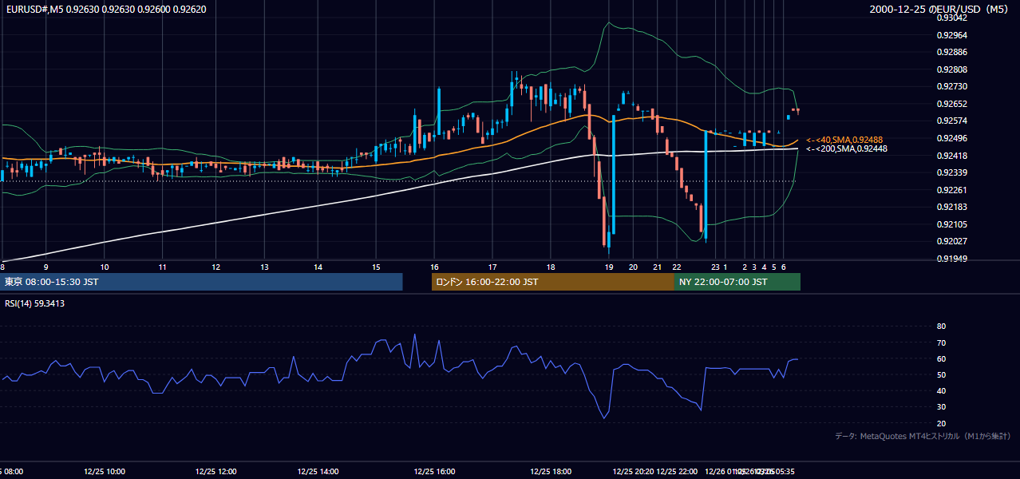Viewport: 1020px width, 479px height.
Task: Click the RSI scale value 60
Action: (941, 358)
